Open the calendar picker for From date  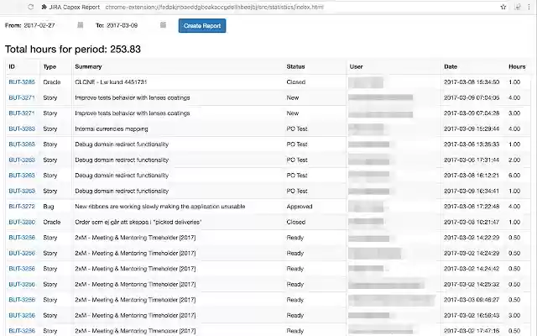pos(81,25)
